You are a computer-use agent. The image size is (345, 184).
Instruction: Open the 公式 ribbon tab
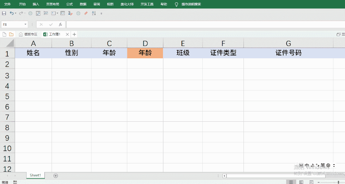tap(69, 4)
